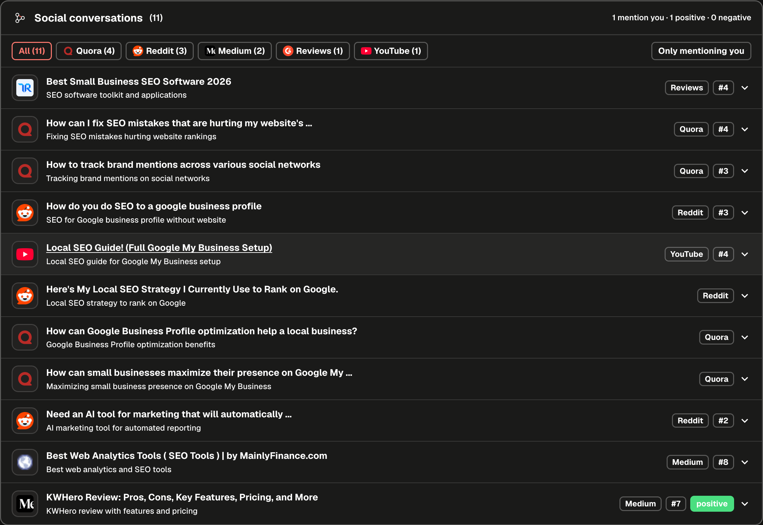Expand Need an AI tool for marketing row
Viewport: 763px width, 525px height.
pyautogui.click(x=745, y=421)
